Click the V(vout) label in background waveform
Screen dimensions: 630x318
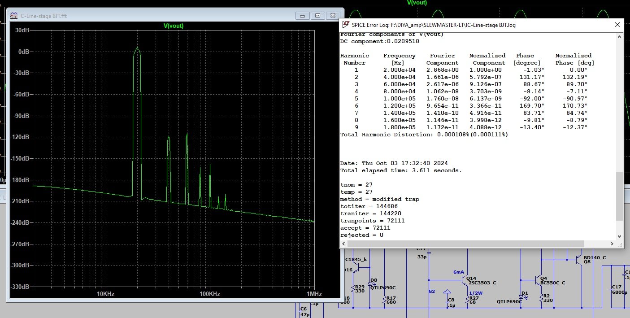coord(417,3)
